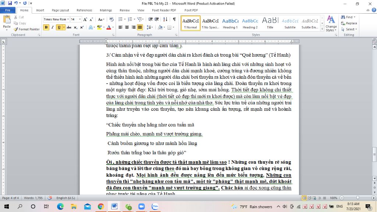Apply subscript formatting

click(x=75, y=27)
